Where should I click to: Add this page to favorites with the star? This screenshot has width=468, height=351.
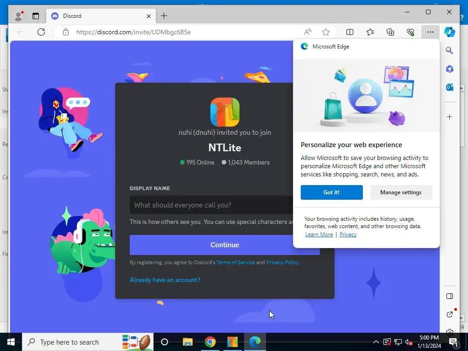point(325,32)
